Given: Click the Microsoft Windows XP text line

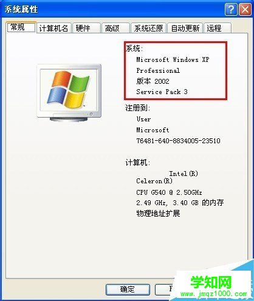Looking at the screenshot, I should (x=173, y=59).
